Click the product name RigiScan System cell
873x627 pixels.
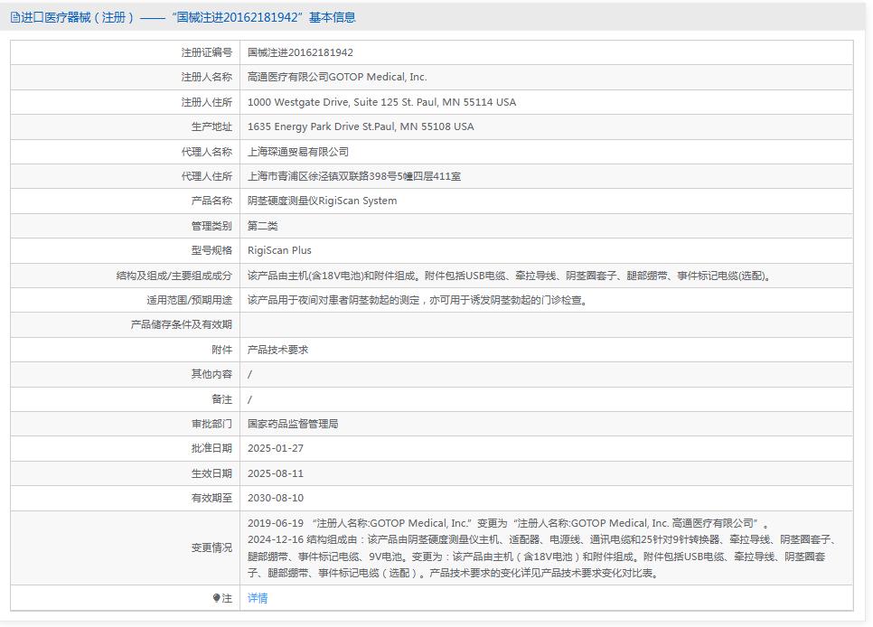point(322,201)
